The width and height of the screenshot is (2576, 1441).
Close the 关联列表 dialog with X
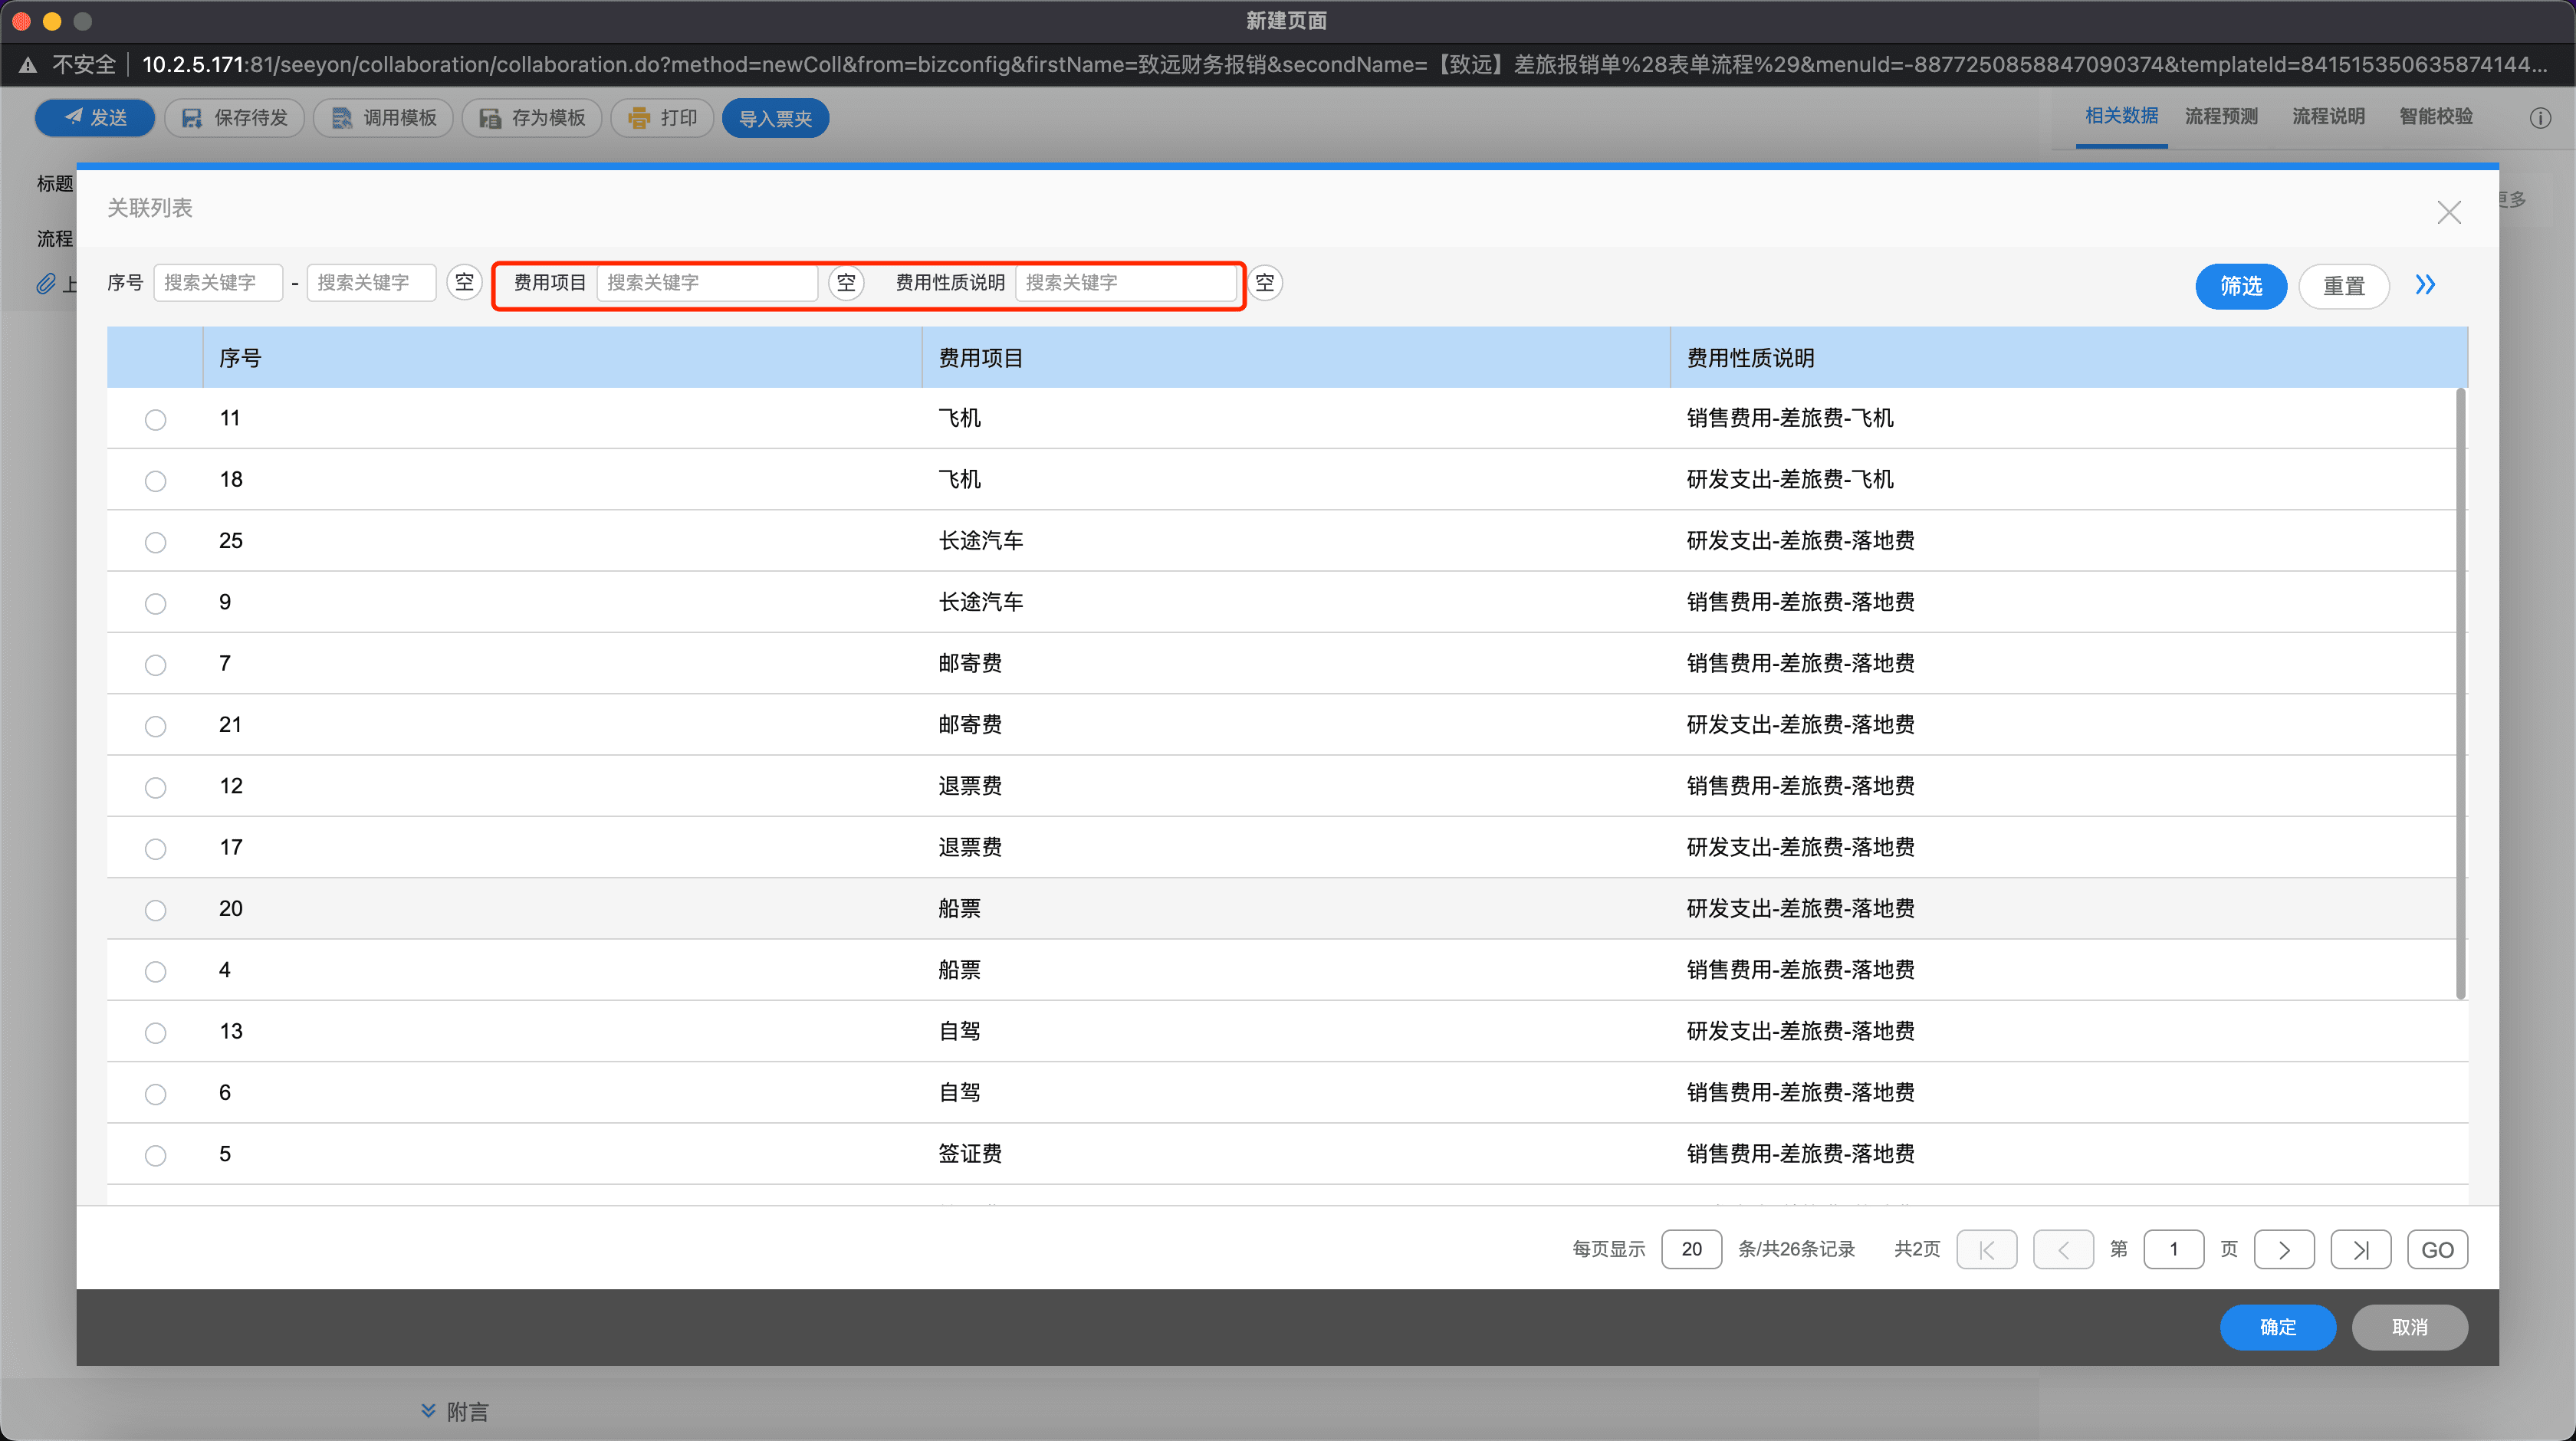click(x=2449, y=212)
